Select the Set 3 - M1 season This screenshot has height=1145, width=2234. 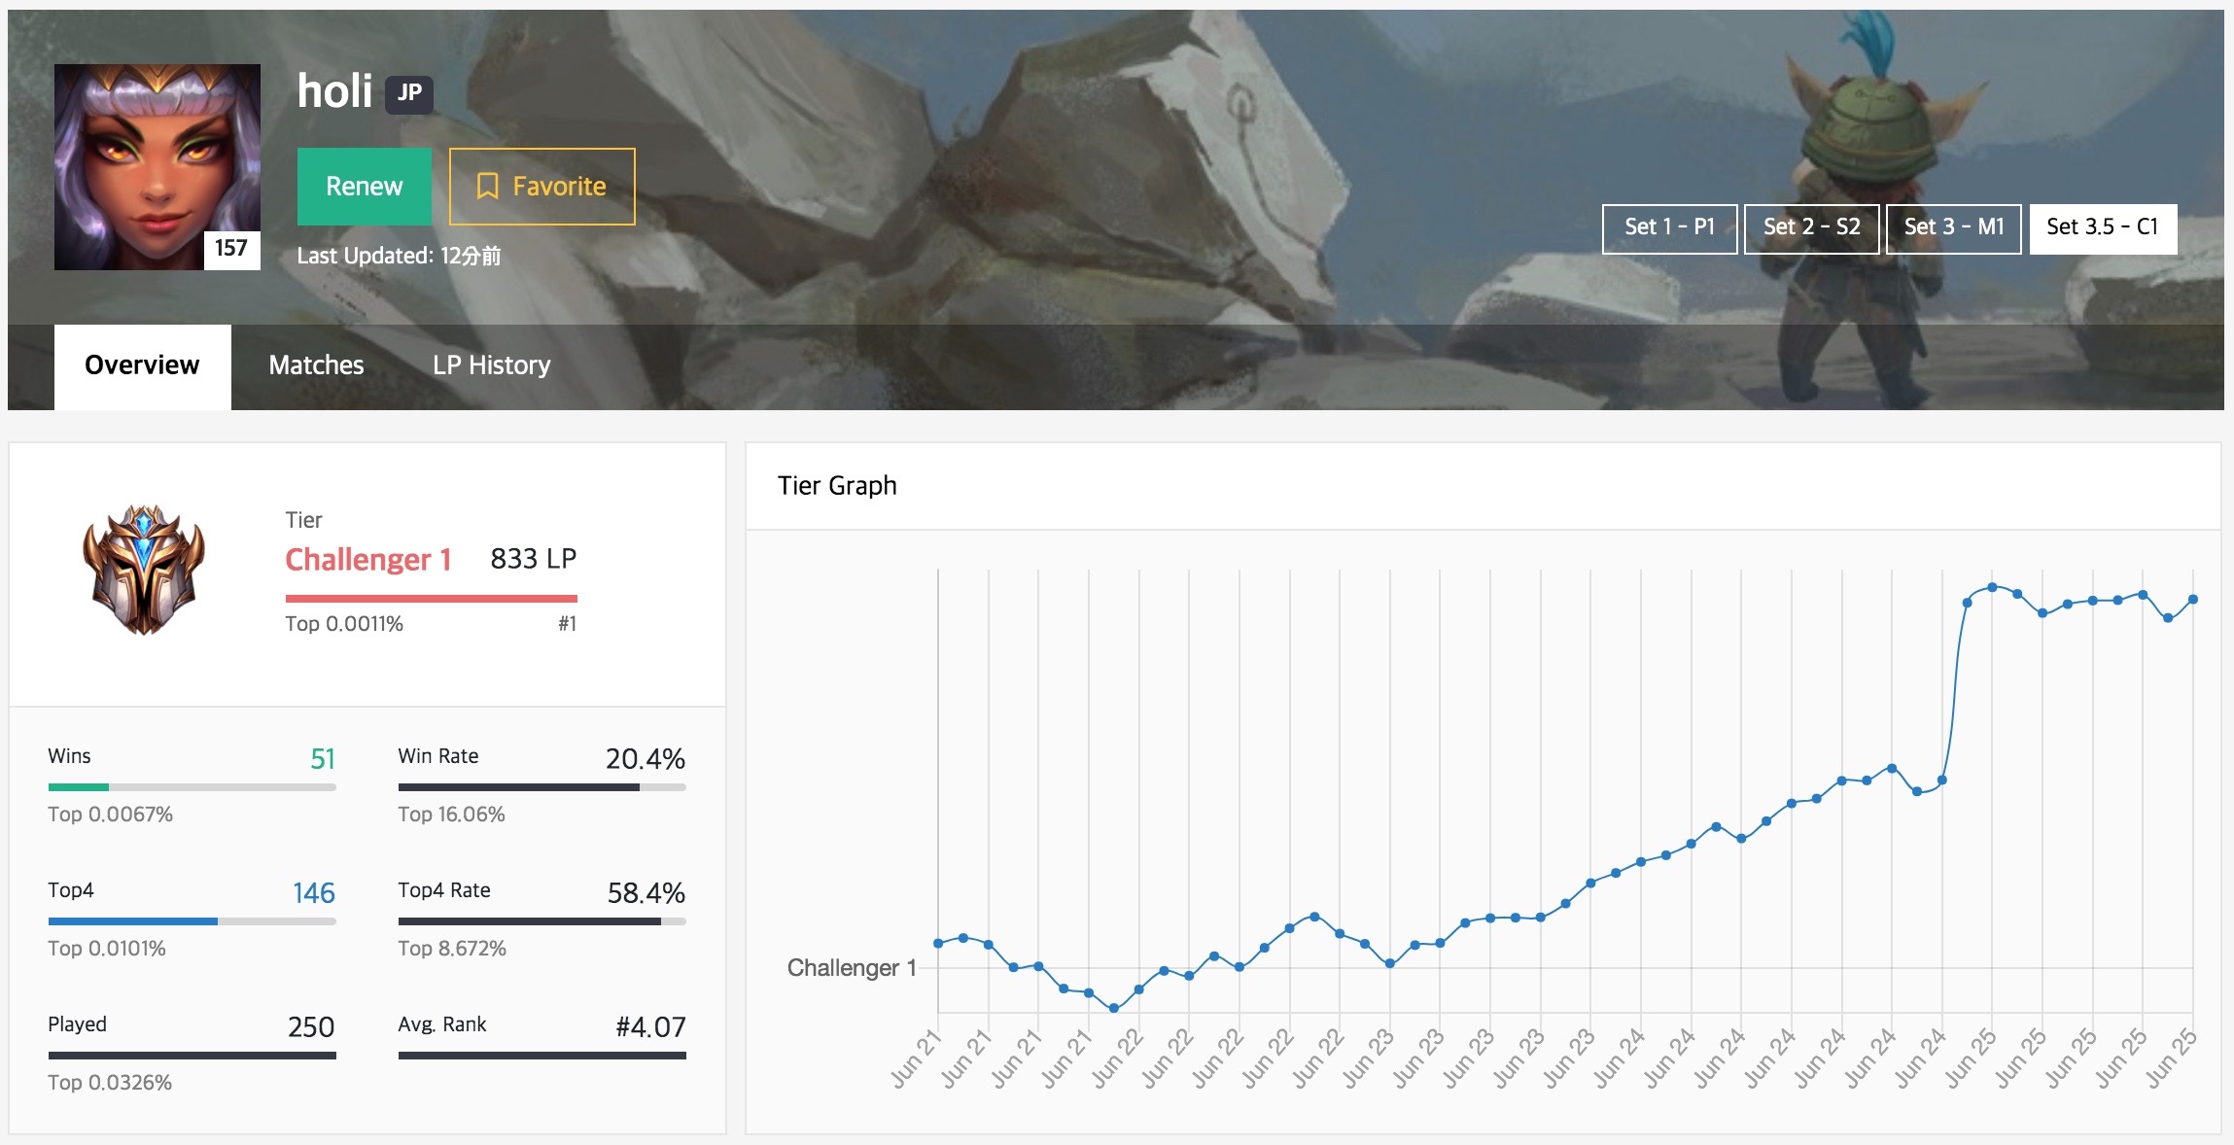point(1953,228)
